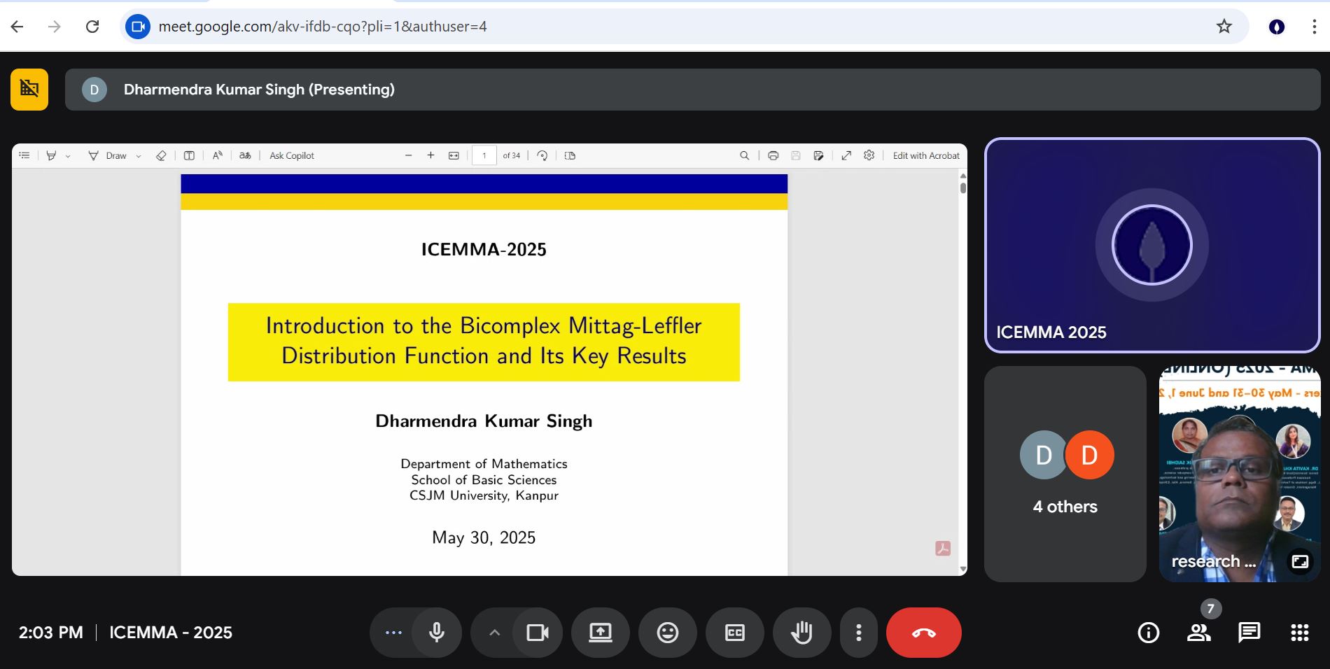Show the people list panel
Screen dimensions: 1330x669
(1198, 633)
